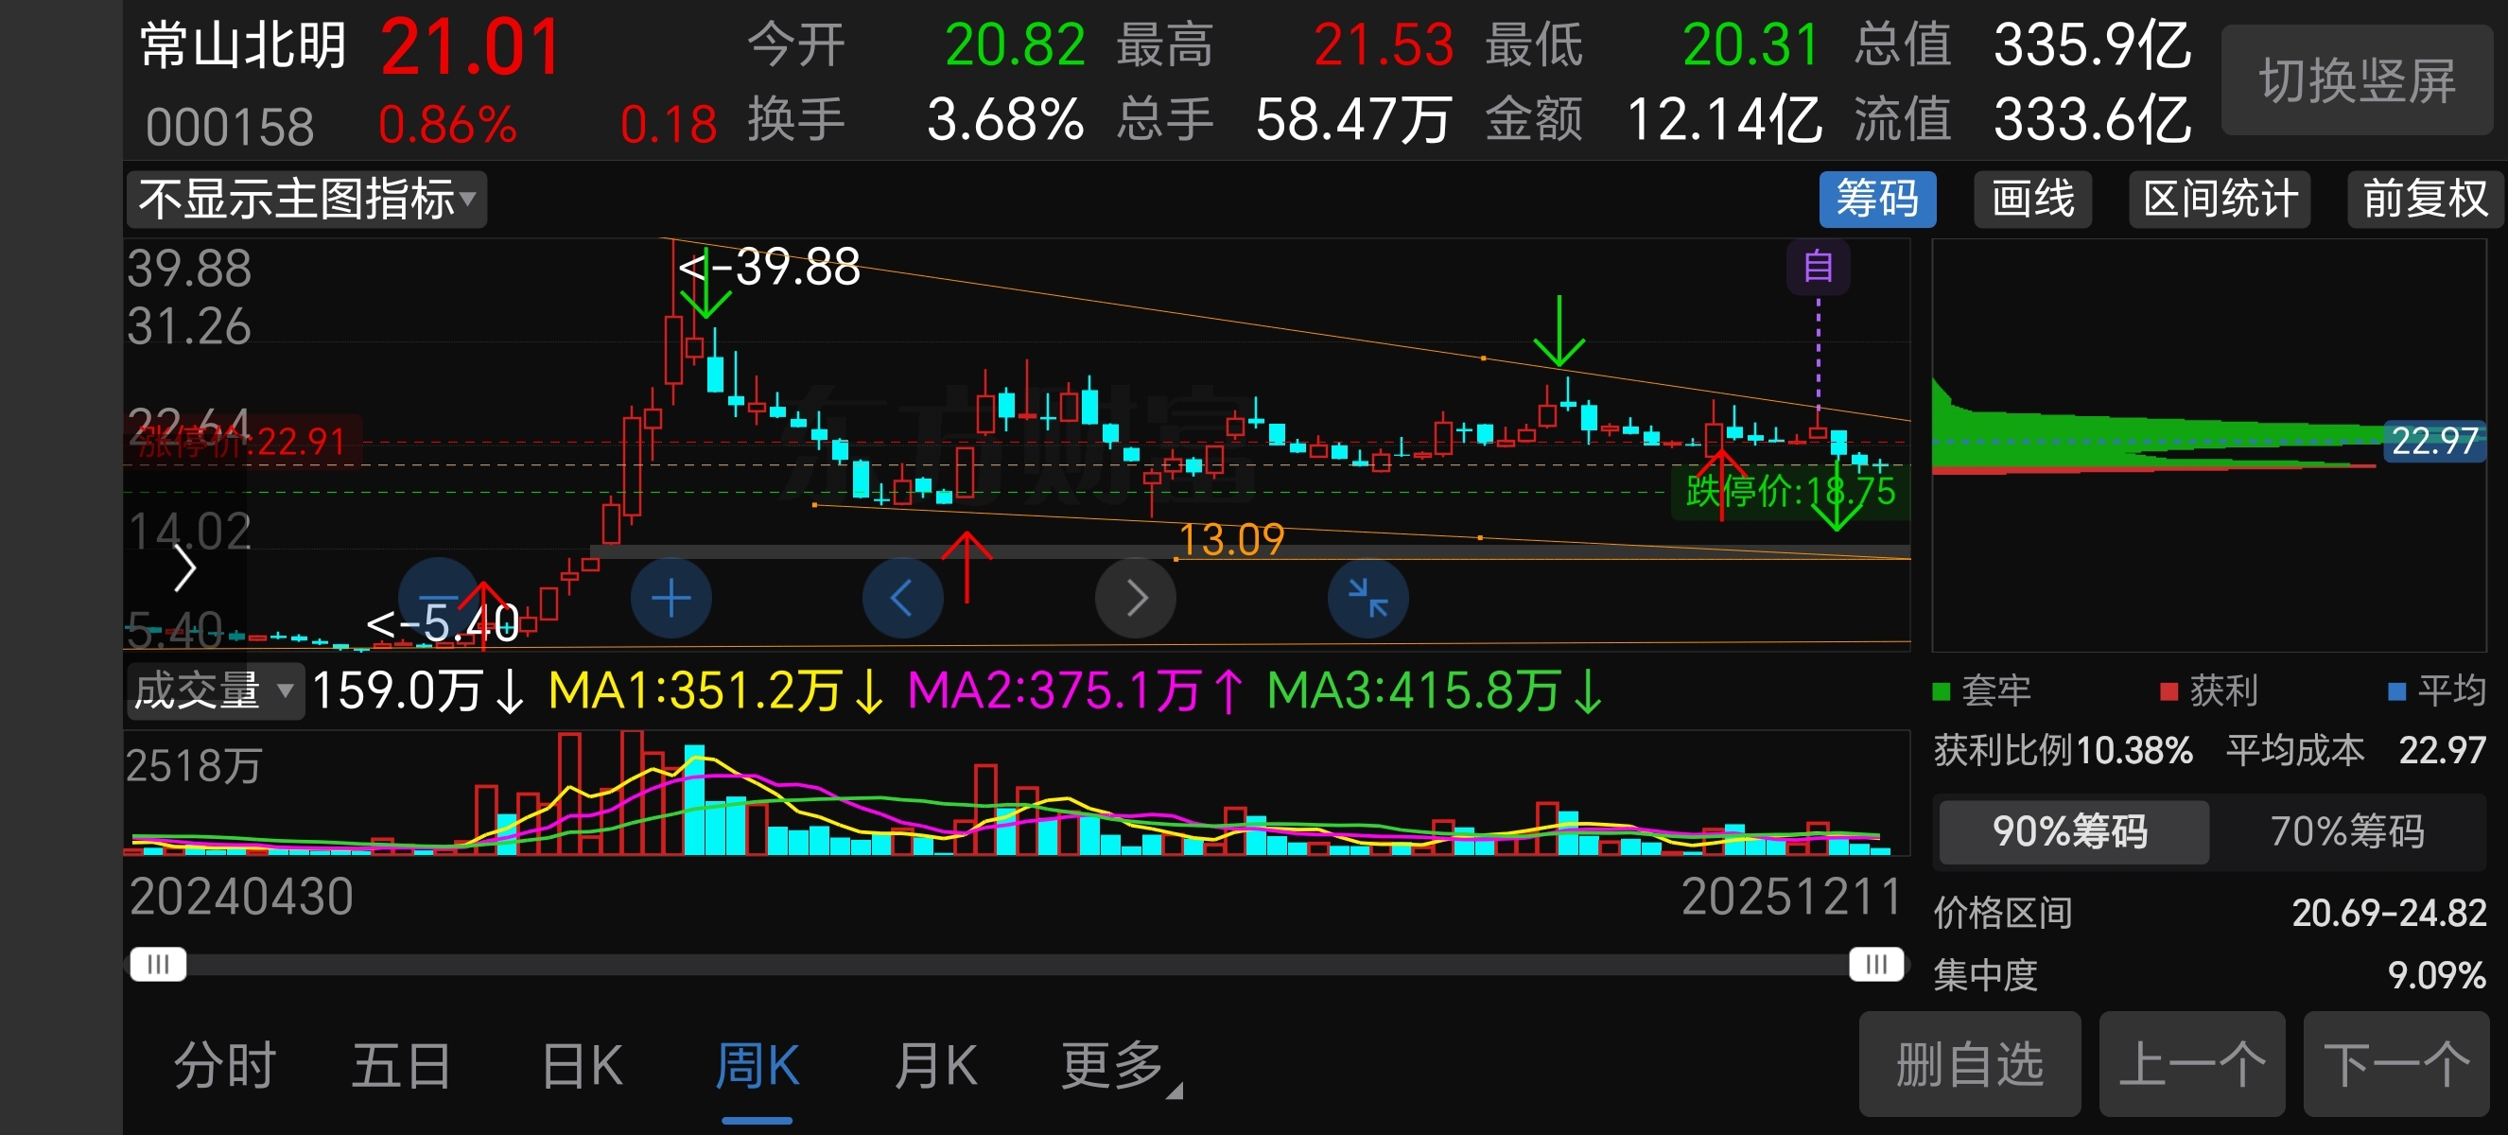Select the 90%筹码 option
This screenshot has width=2508, height=1135.
coord(2073,831)
